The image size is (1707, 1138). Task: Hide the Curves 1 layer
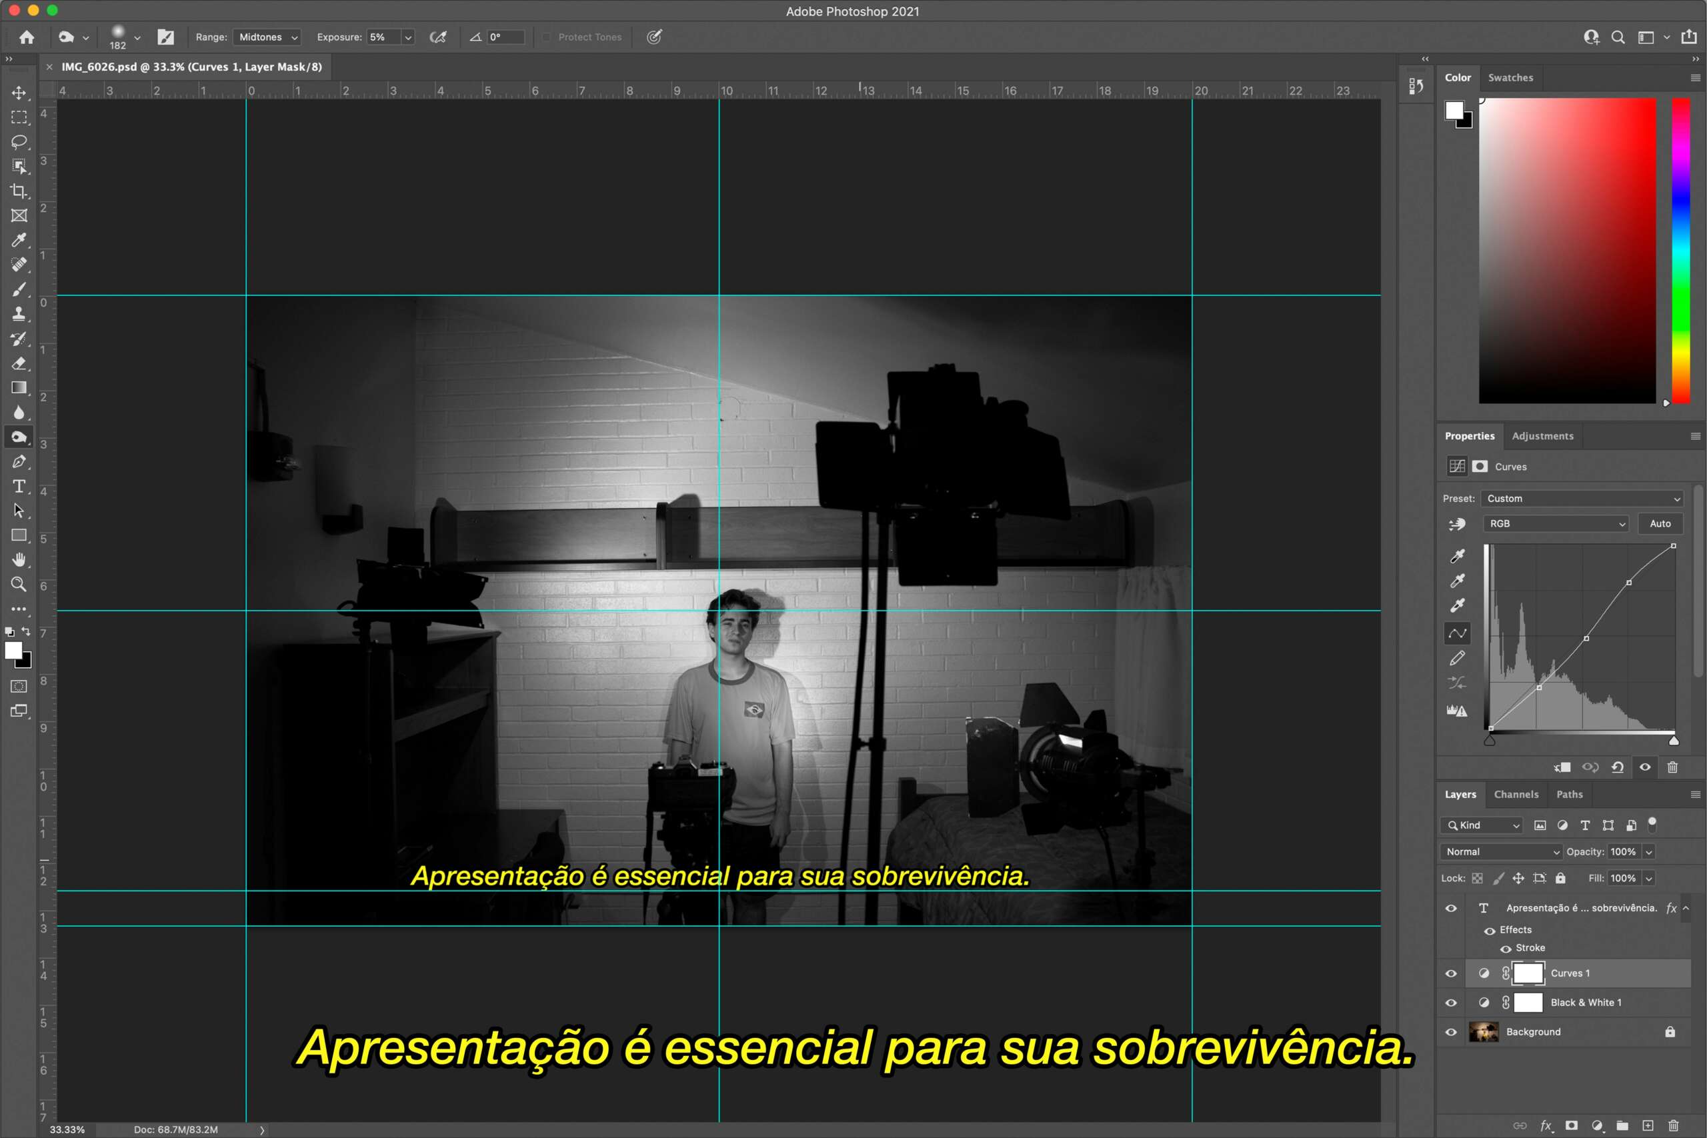(1451, 973)
